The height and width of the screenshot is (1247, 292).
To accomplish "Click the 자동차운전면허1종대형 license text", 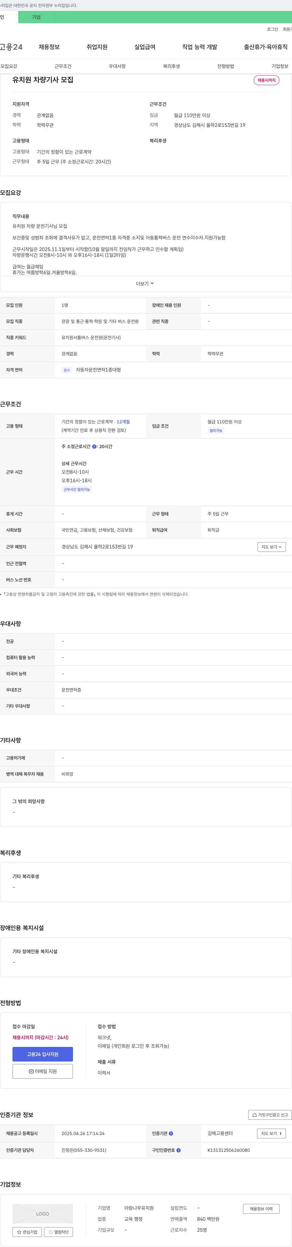I will click(99, 370).
